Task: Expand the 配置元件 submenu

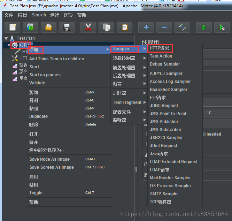Action: click(129, 112)
